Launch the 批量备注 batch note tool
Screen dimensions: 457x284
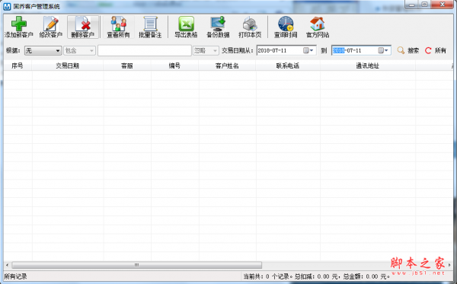(x=150, y=27)
